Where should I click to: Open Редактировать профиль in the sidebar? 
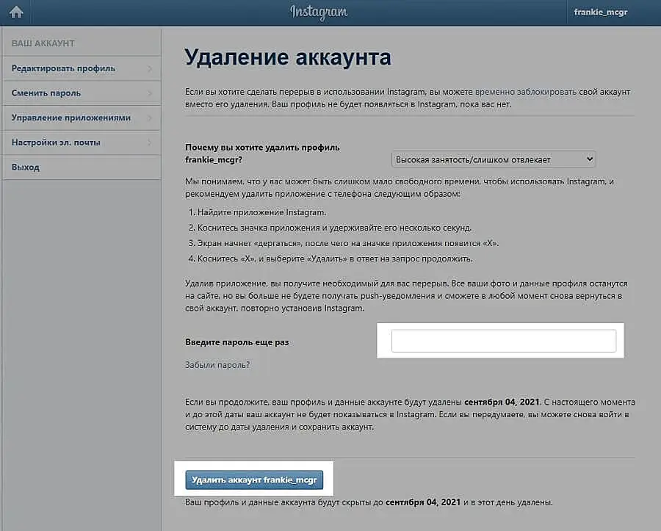point(63,68)
